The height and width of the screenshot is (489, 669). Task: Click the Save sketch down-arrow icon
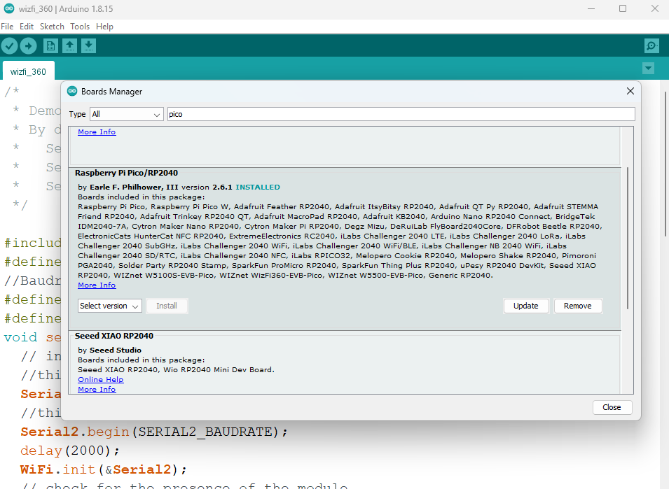pyautogui.click(x=88, y=46)
